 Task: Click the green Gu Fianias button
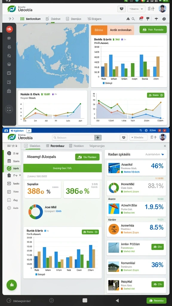click(x=87, y=157)
